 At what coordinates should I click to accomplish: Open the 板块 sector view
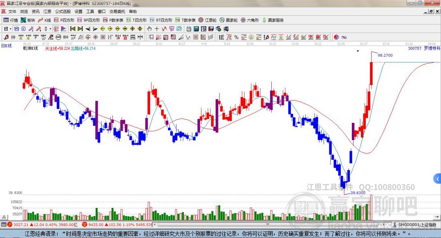tap(28, 20)
